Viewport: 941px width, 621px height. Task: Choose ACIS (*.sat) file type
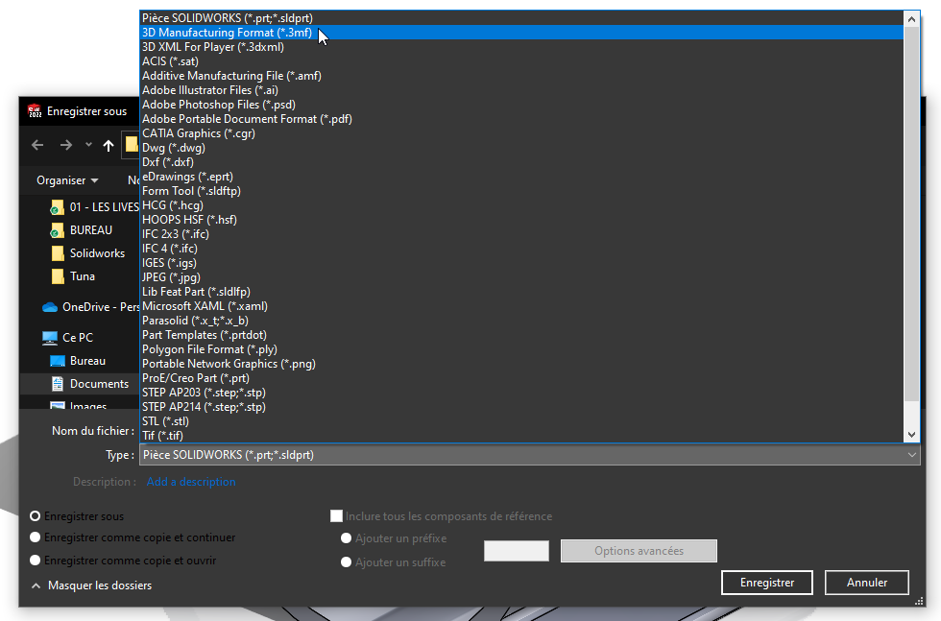[x=521, y=61]
